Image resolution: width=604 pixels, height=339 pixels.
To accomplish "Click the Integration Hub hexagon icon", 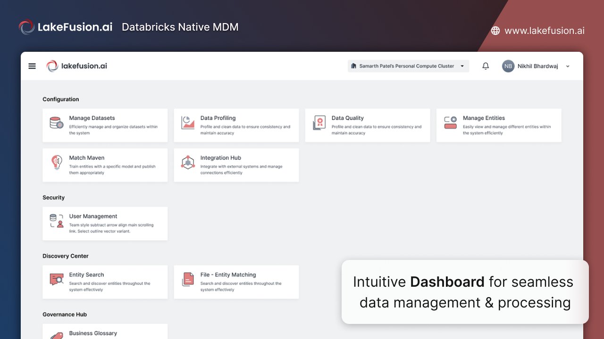I will click(188, 162).
